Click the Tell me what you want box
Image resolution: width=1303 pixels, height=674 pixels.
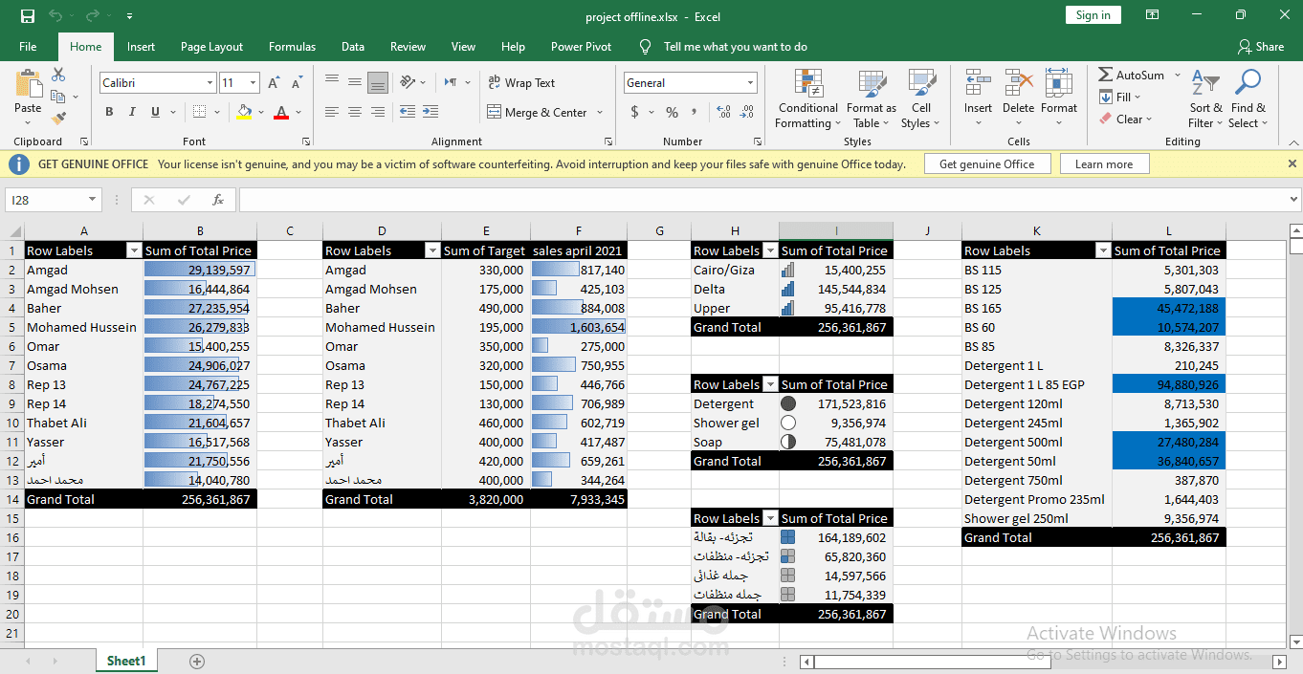point(735,46)
